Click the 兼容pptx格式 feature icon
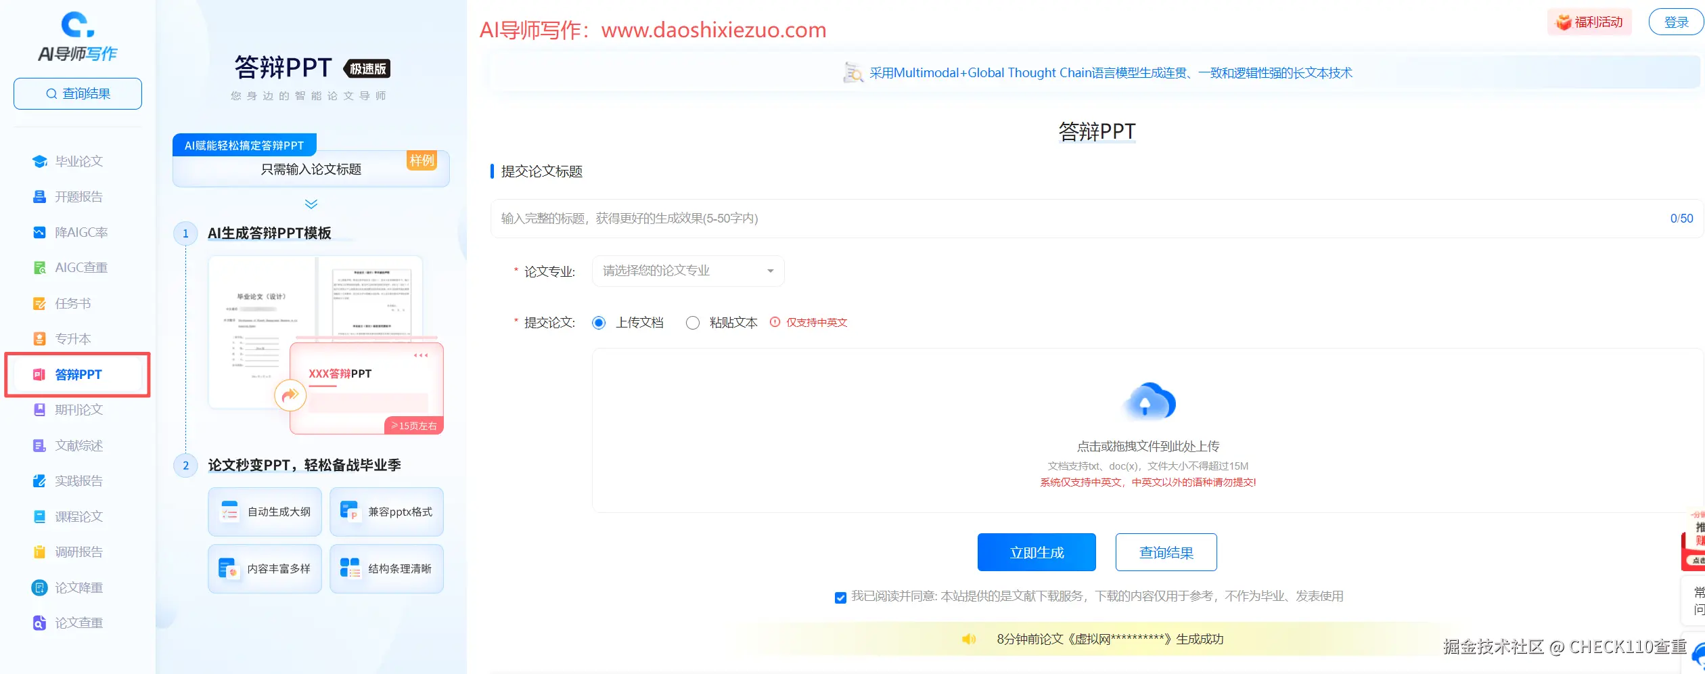1705x674 pixels. (350, 511)
